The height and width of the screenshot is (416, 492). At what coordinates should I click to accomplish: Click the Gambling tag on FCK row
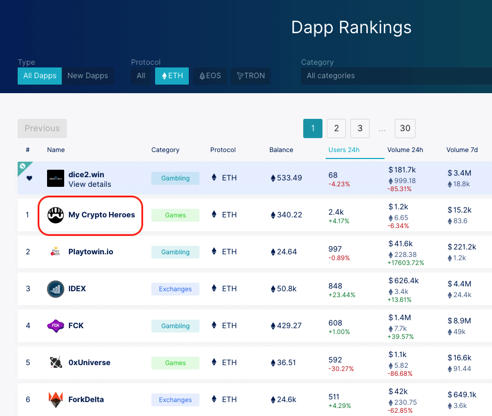coord(175,326)
